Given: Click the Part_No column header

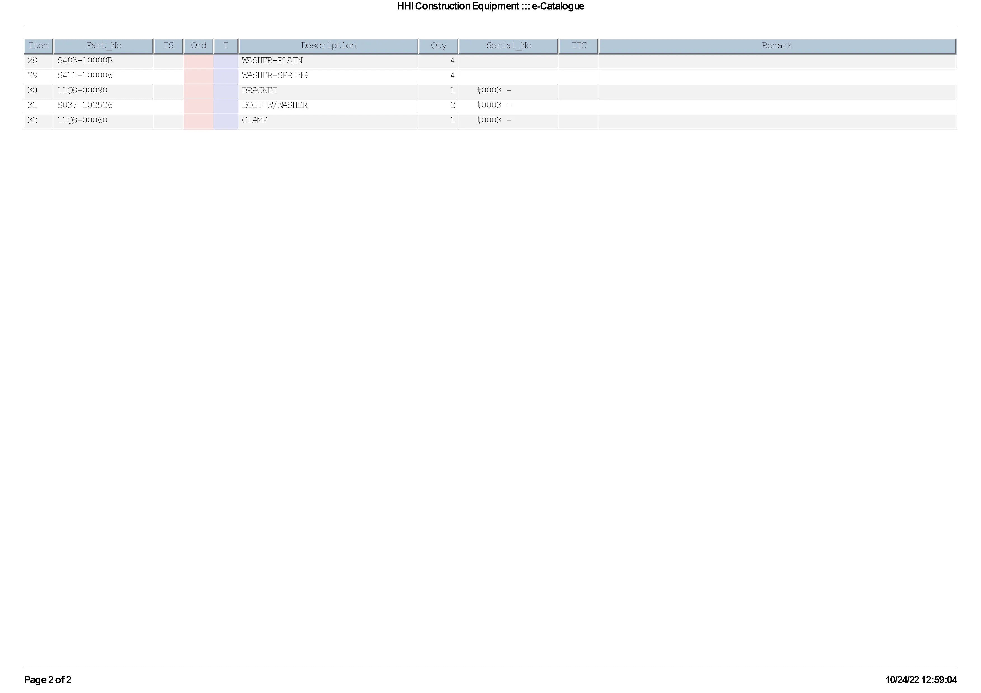Looking at the screenshot, I should pos(103,46).
